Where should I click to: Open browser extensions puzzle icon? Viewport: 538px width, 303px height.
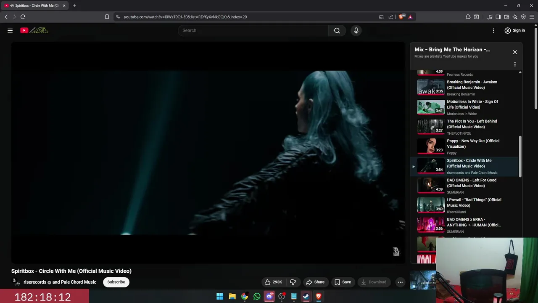(468, 17)
